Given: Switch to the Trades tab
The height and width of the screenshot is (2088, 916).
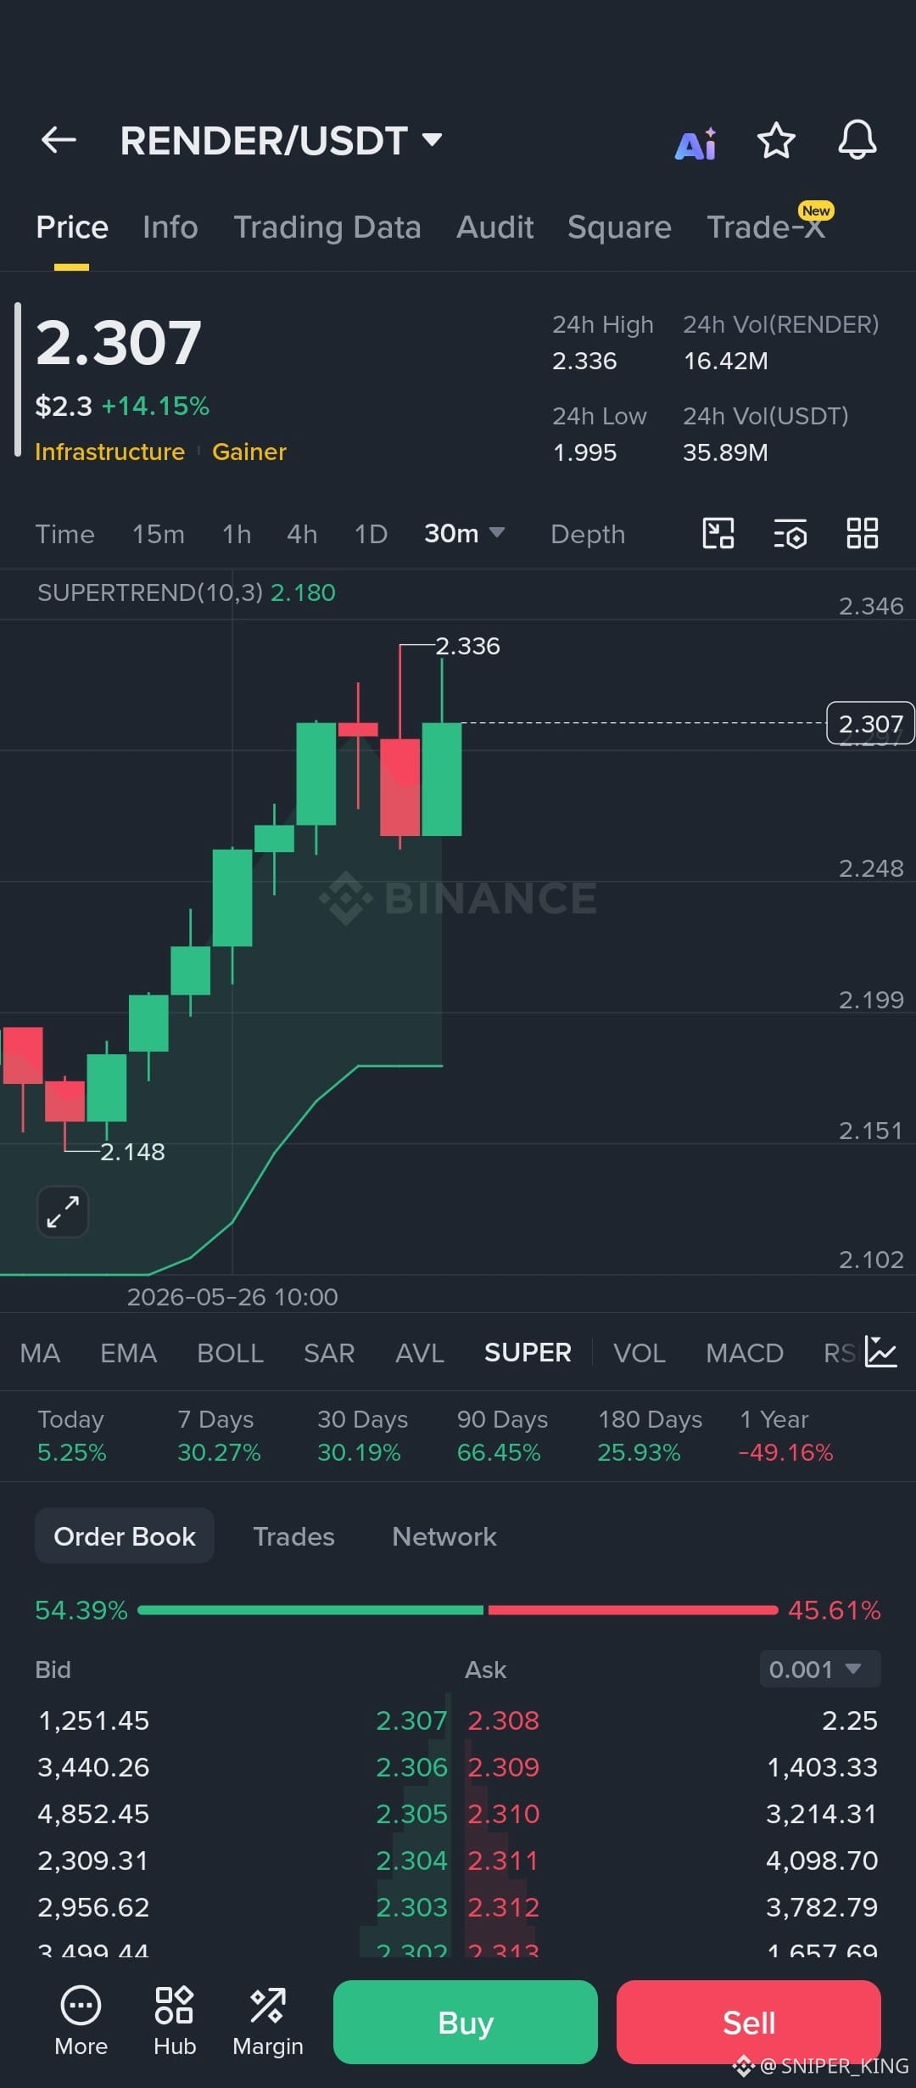Looking at the screenshot, I should (294, 1536).
